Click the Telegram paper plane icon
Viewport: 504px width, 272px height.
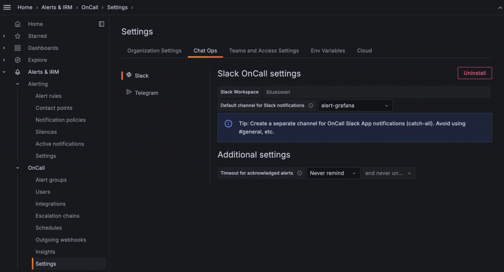[129, 92]
